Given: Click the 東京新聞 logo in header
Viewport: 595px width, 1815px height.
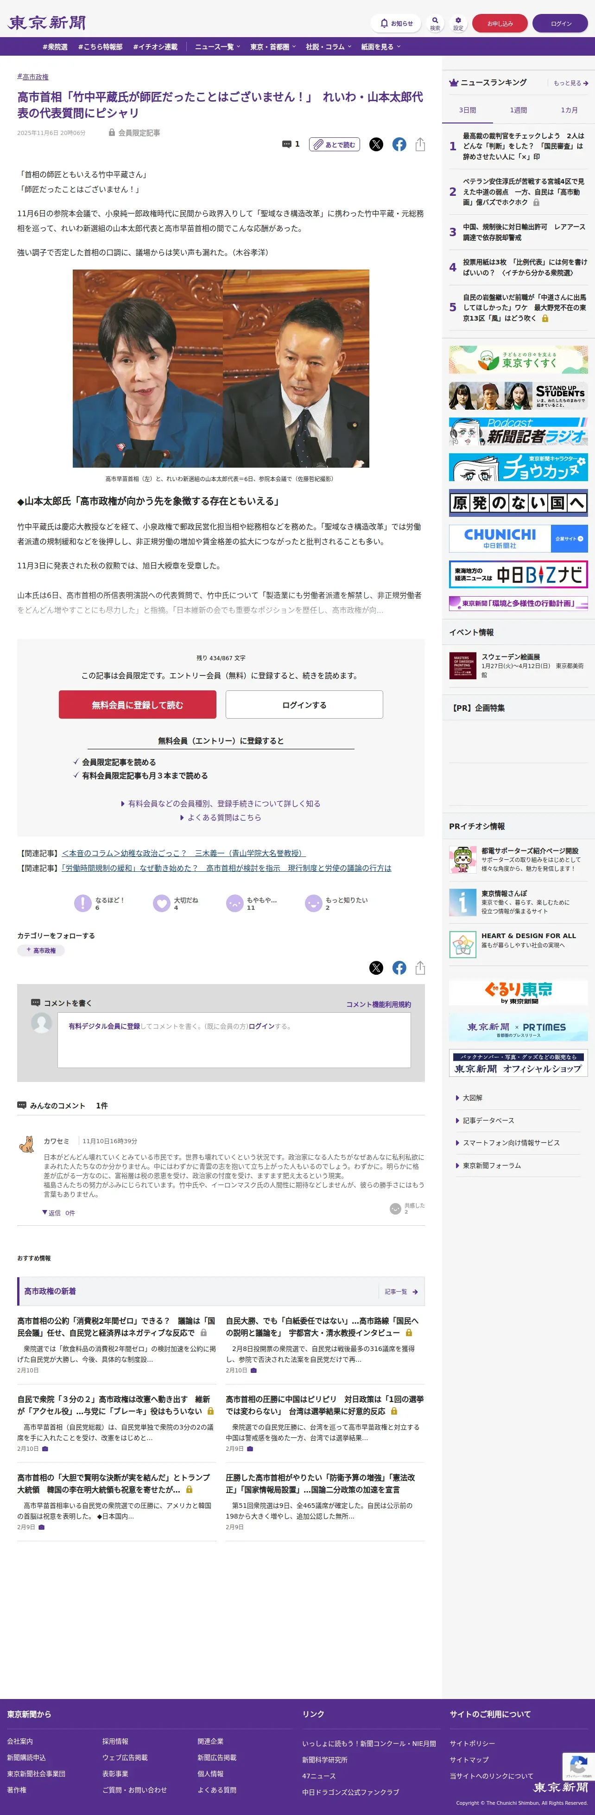Looking at the screenshot, I should [47, 23].
